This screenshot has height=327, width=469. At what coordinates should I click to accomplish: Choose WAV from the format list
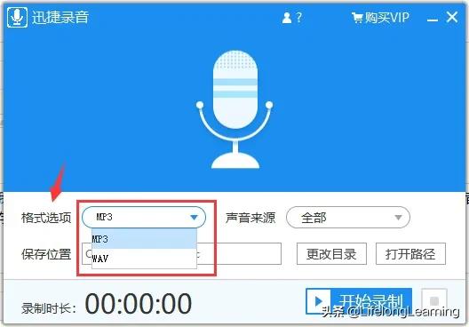pyautogui.click(x=144, y=259)
